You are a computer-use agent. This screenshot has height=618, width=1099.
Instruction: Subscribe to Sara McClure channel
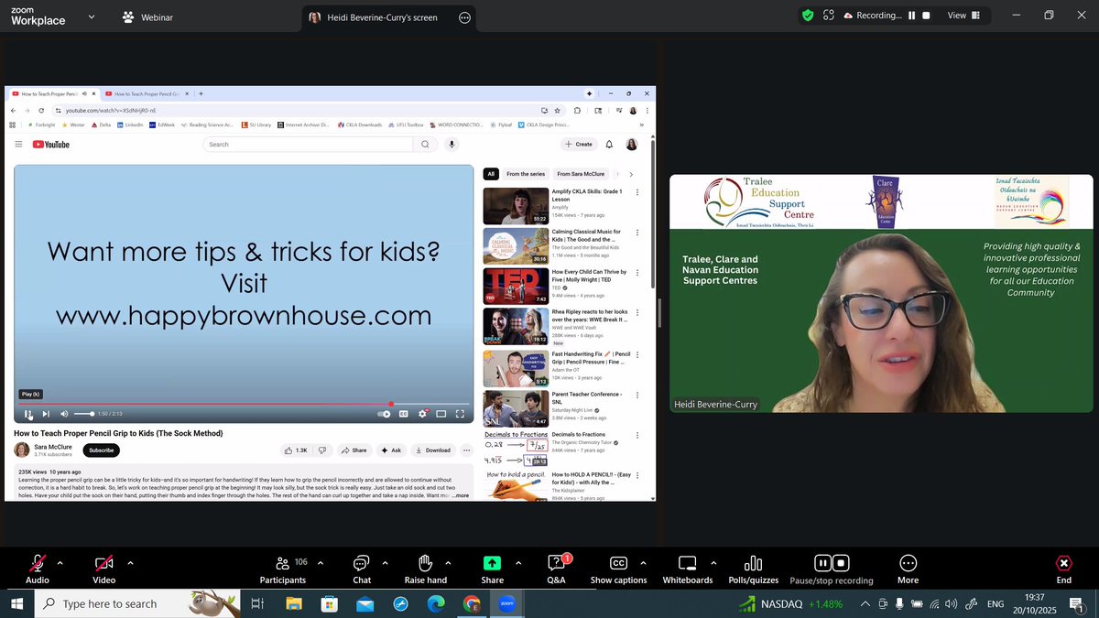click(x=102, y=450)
